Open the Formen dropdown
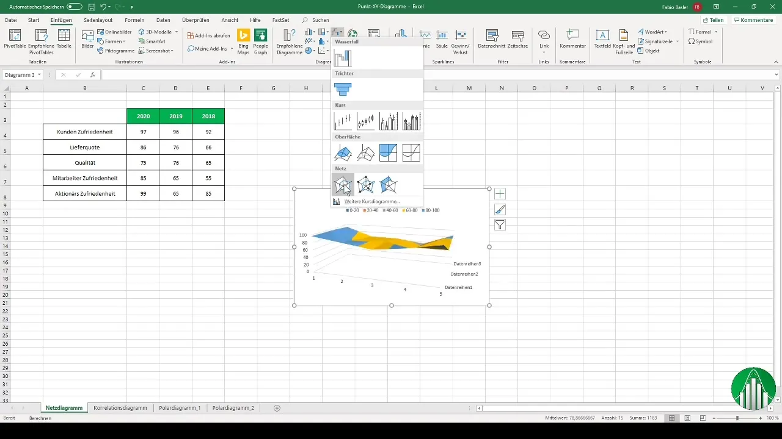Viewport: 782px width, 439px height. [x=111, y=41]
